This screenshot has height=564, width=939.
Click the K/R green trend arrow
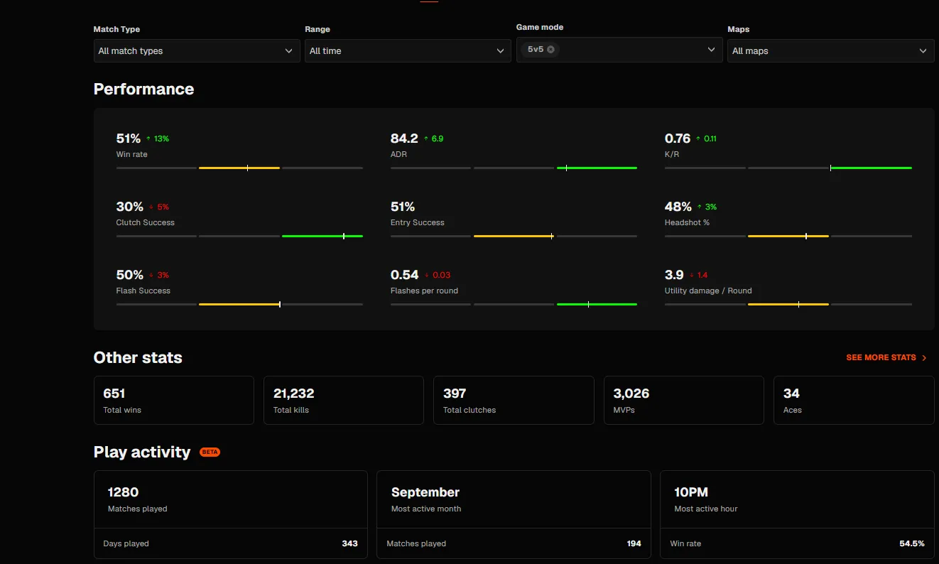pyautogui.click(x=698, y=139)
